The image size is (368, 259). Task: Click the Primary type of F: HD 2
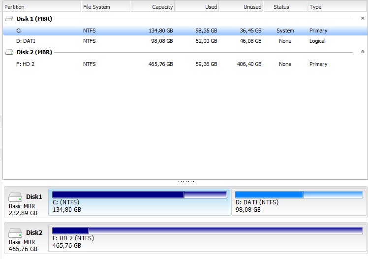pos(318,64)
